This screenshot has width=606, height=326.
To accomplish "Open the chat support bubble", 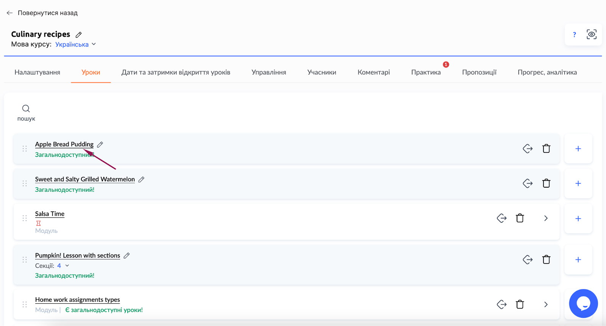I will pyautogui.click(x=583, y=303).
